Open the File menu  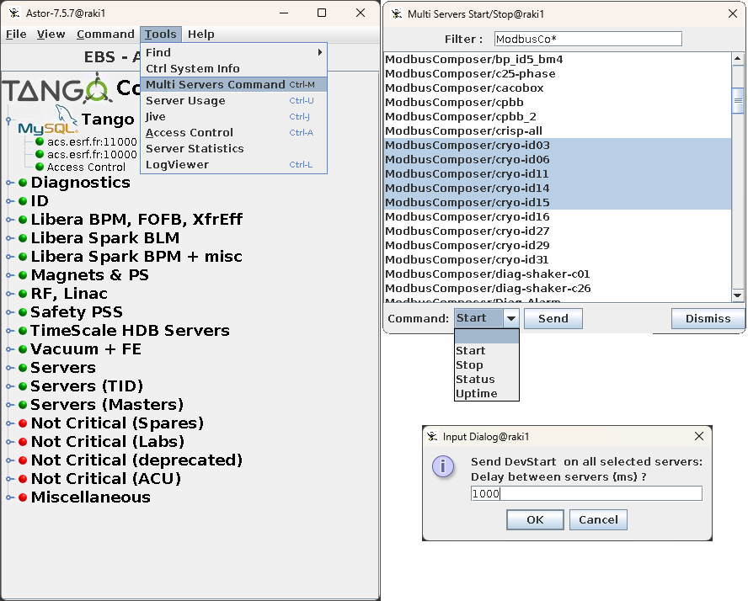coord(16,35)
